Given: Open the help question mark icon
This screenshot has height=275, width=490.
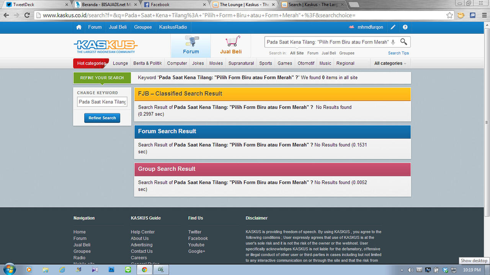Looking at the screenshot, I should [x=405, y=27].
